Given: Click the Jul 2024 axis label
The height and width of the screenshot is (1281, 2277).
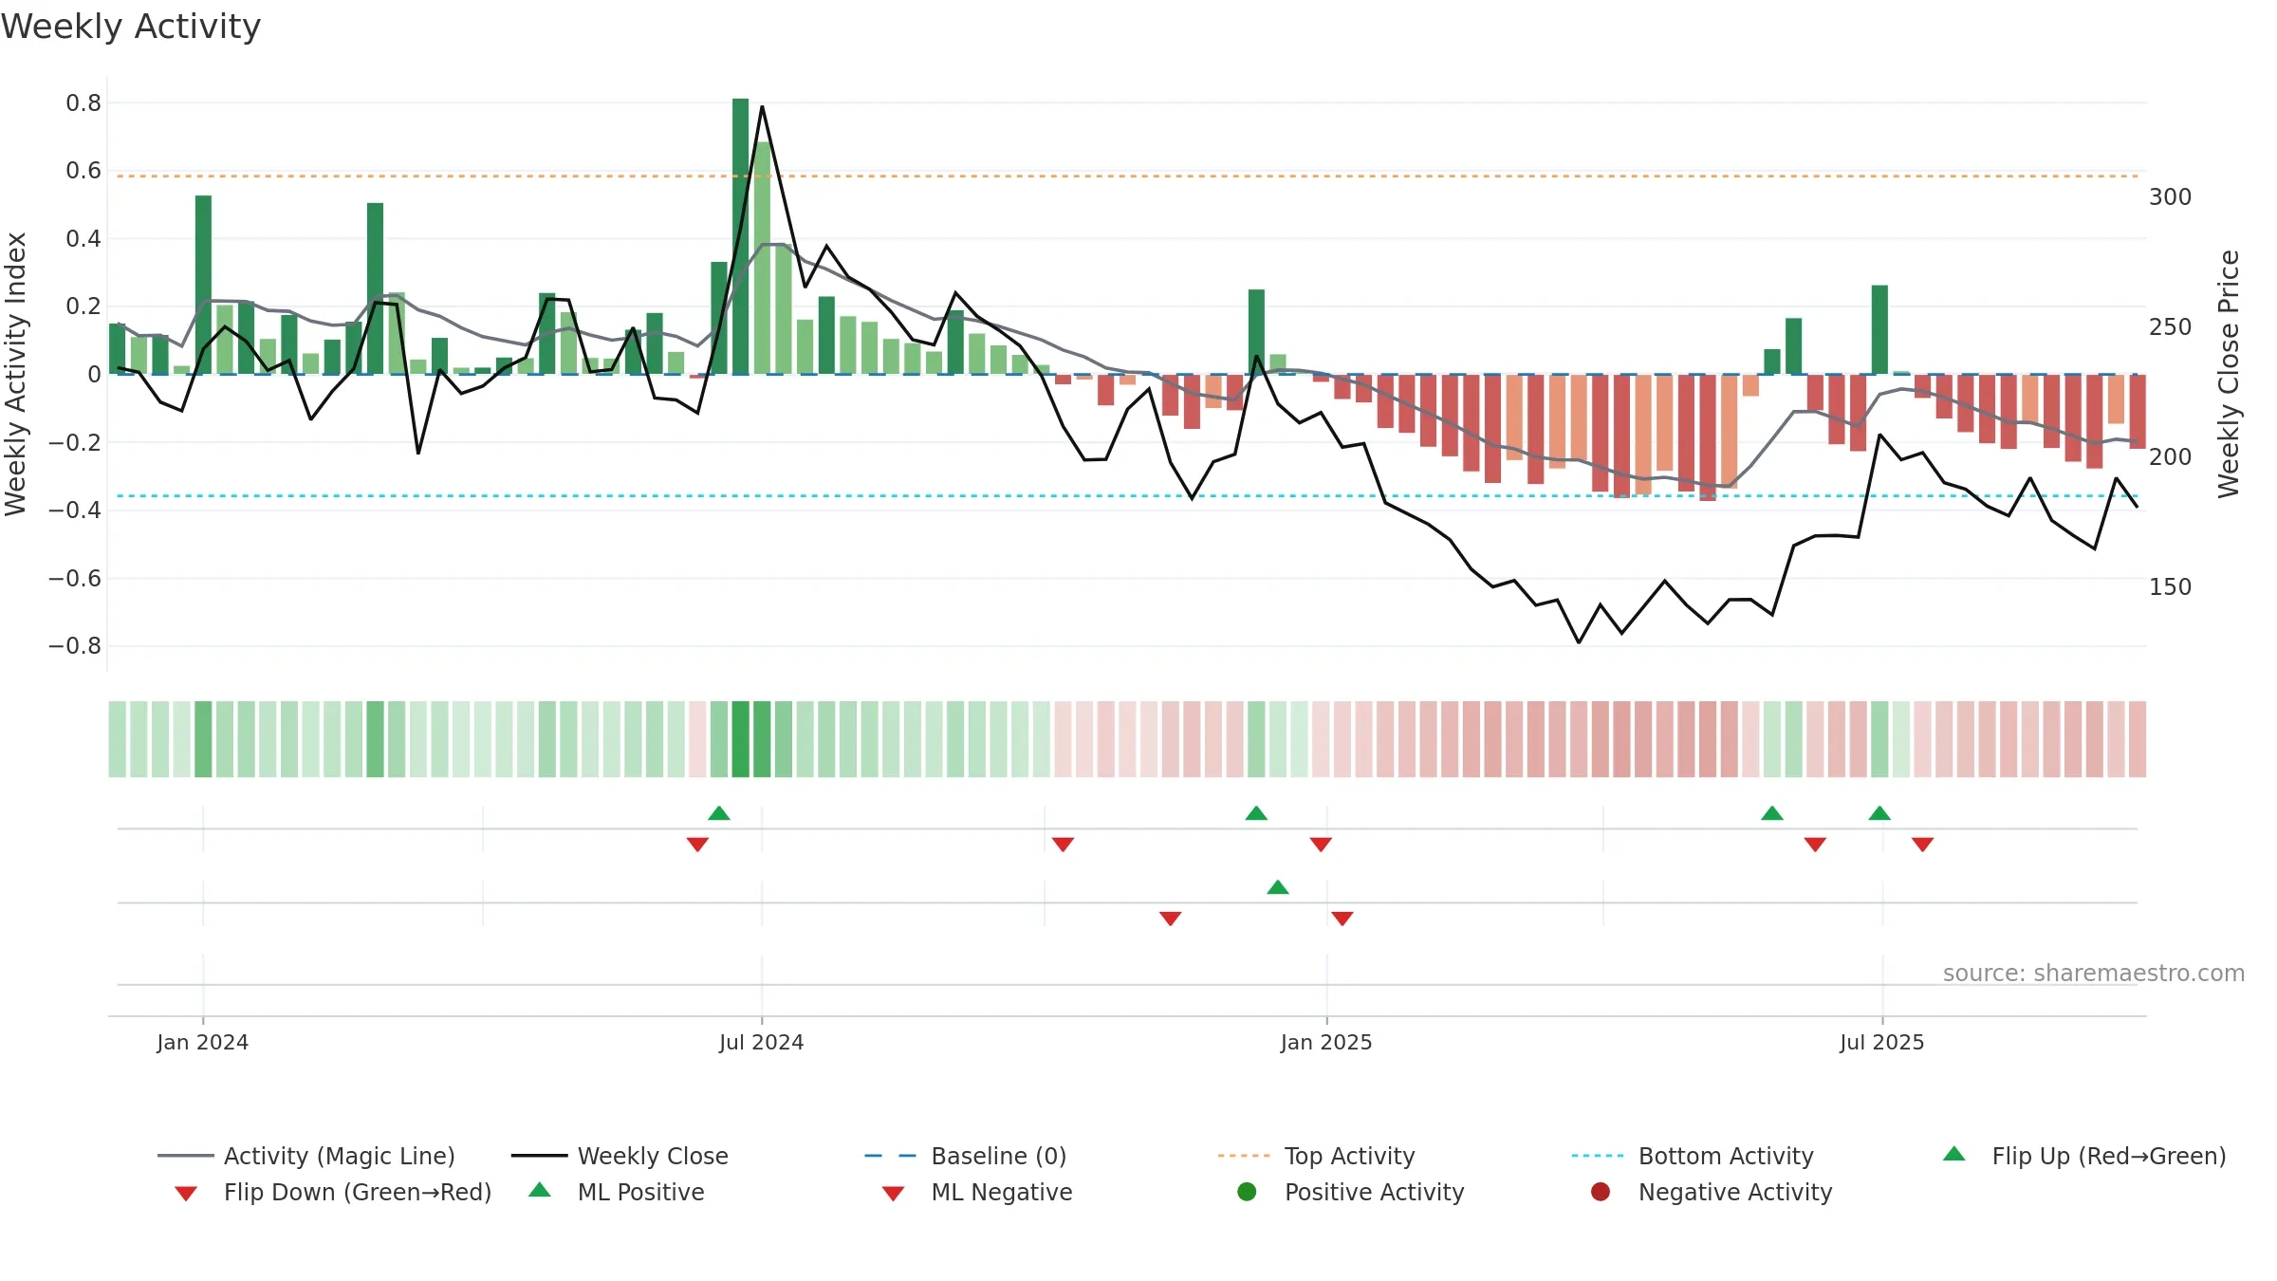Looking at the screenshot, I should (762, 1042).
